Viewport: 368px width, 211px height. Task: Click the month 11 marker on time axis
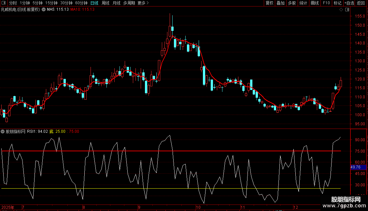pyautogui.click(x=243, y=207)
